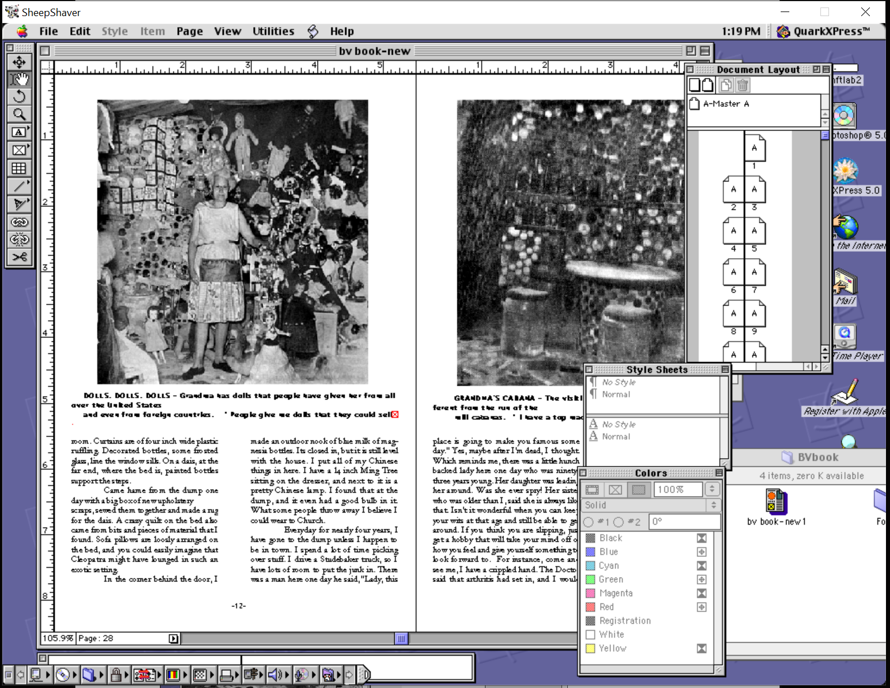This screenshot has width=890, height=688.
Task: Select the Content hand tool
Action: (x=19, y=79)
